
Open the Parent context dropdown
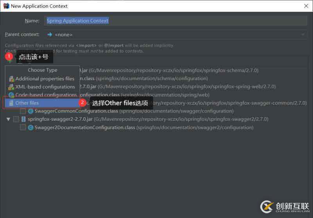176,35
